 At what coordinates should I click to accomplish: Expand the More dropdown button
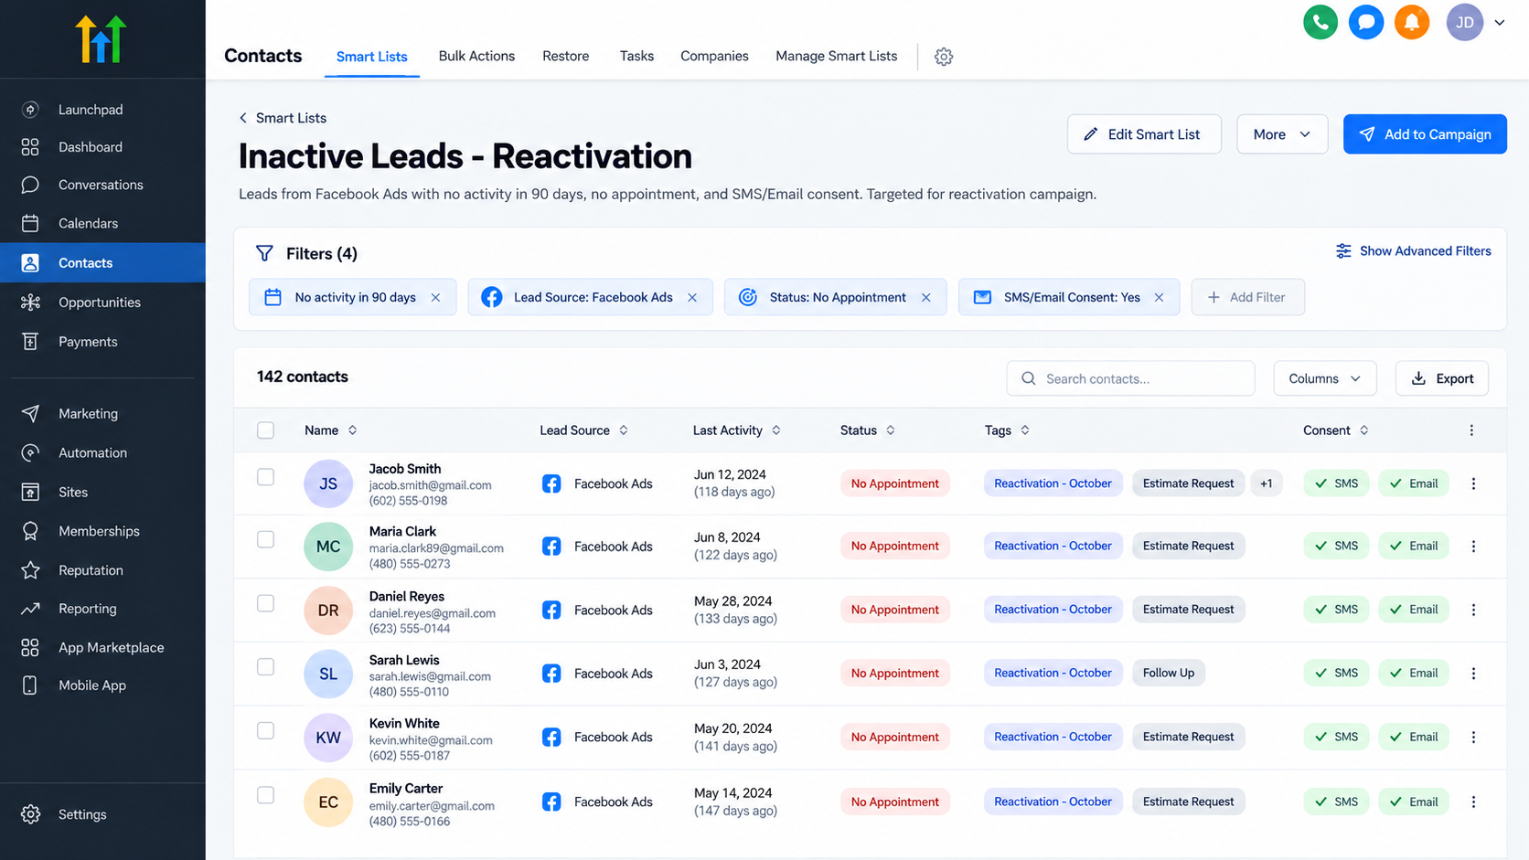click(x=1282, y=134)
